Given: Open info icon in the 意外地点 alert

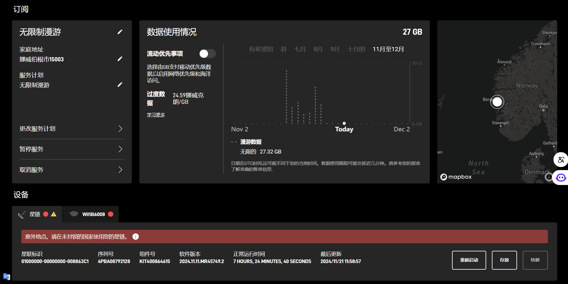Looking at the screenshot, I should tap(135, 237).
